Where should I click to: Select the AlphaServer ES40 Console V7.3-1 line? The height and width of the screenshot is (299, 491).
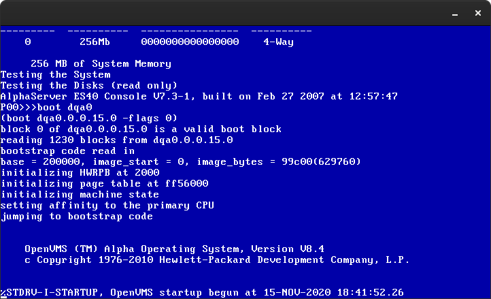click(199, 96)
